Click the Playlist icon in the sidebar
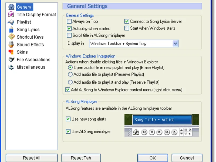This screenshot has width=216, height=162. click(x=11, y=22)
